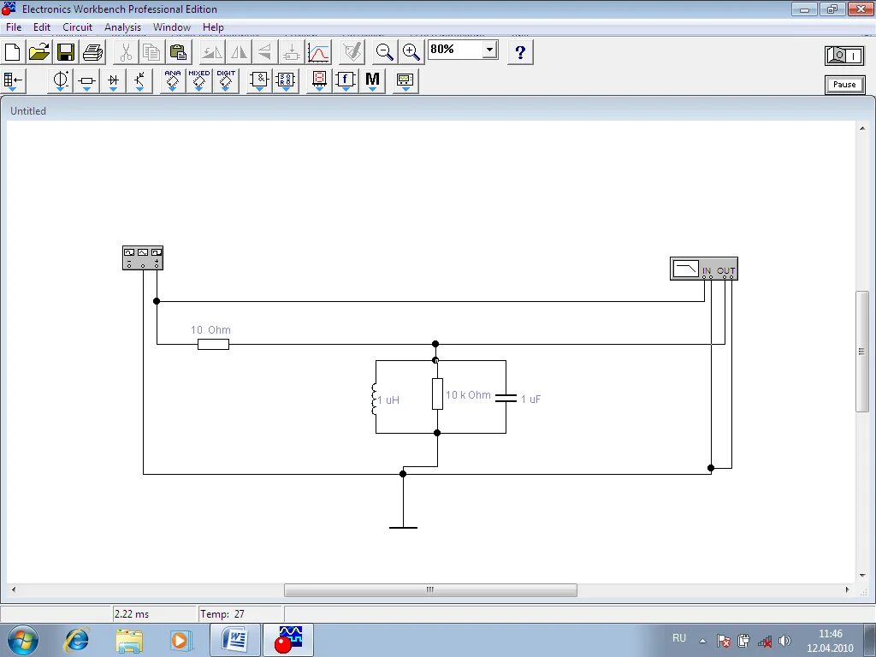Viewport: 876px width, 657px height.
Task: Open the Analog ICs bin
Action: (173, 80)
